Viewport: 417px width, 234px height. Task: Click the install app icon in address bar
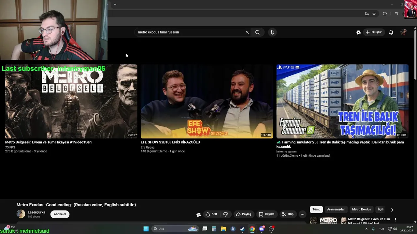point(367,14)
